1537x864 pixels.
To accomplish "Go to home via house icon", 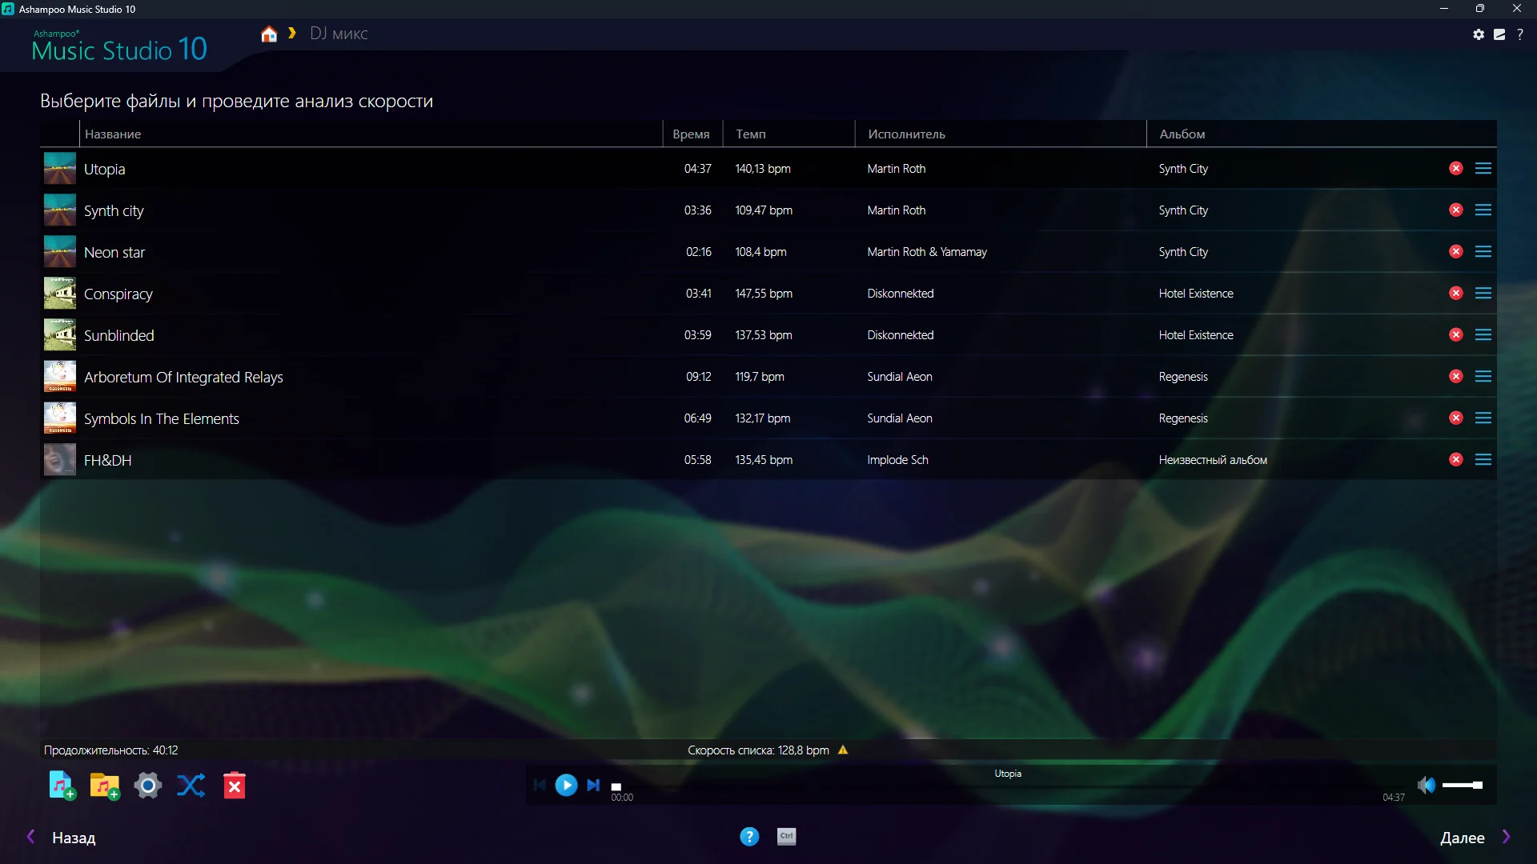I will point(269,34).
